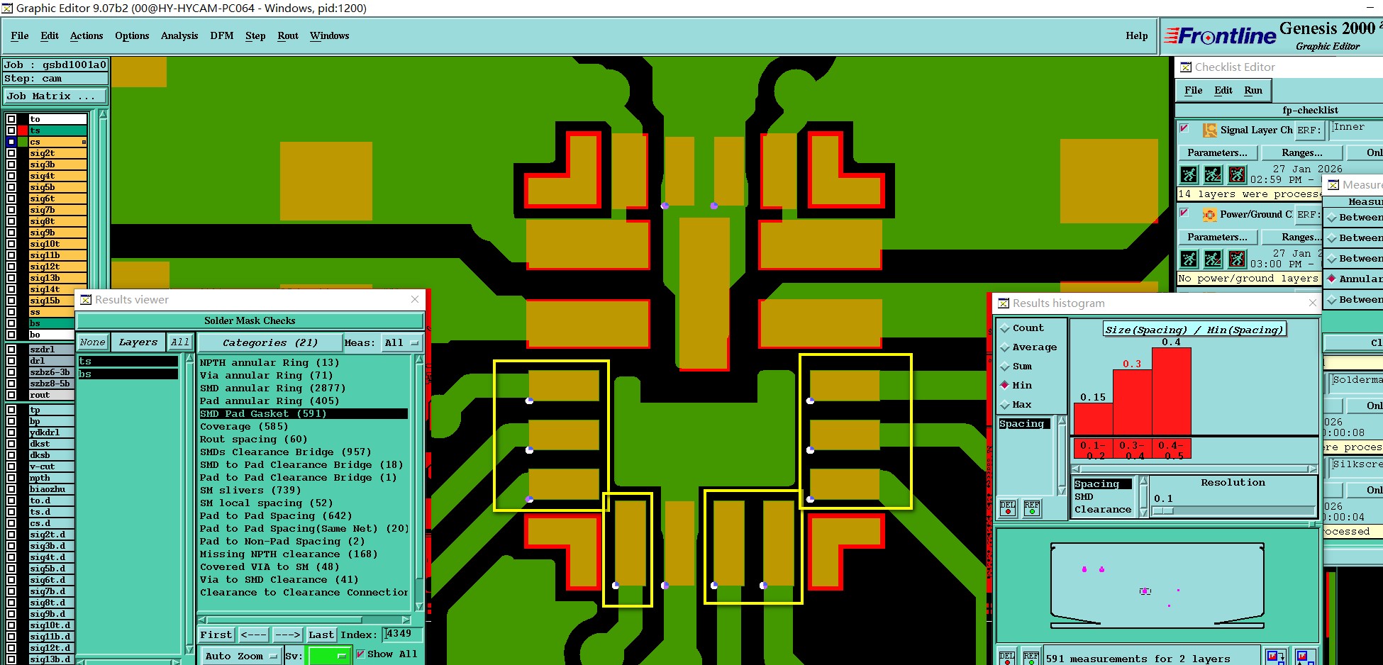Open the DFM menu
The width and height of the screenshot is (1383, 665).
222,35
